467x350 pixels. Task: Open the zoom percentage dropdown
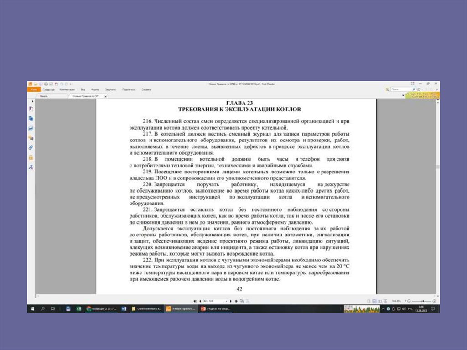coord(405,301)
